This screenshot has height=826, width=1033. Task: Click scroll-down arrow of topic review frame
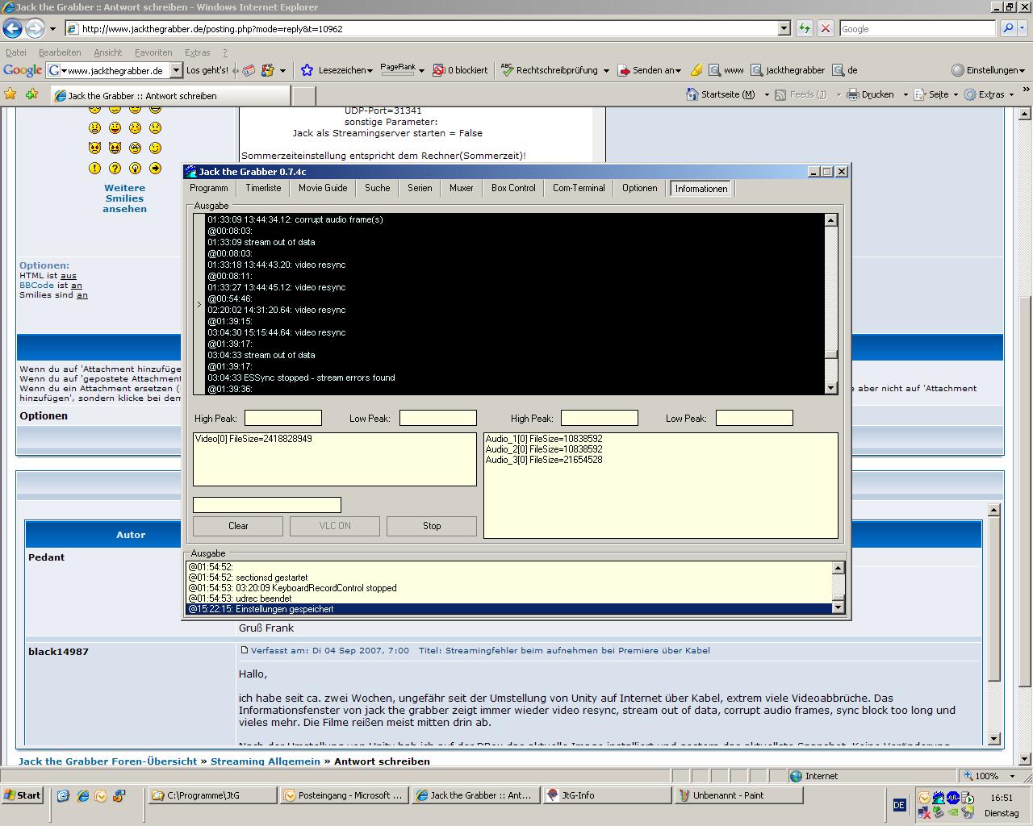[993, 739]
